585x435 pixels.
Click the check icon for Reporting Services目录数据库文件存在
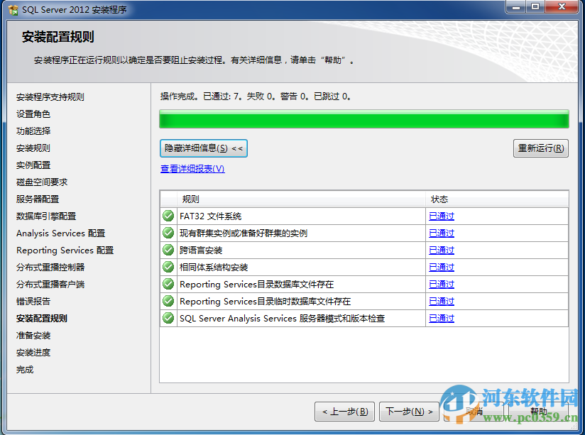[168, 284]
